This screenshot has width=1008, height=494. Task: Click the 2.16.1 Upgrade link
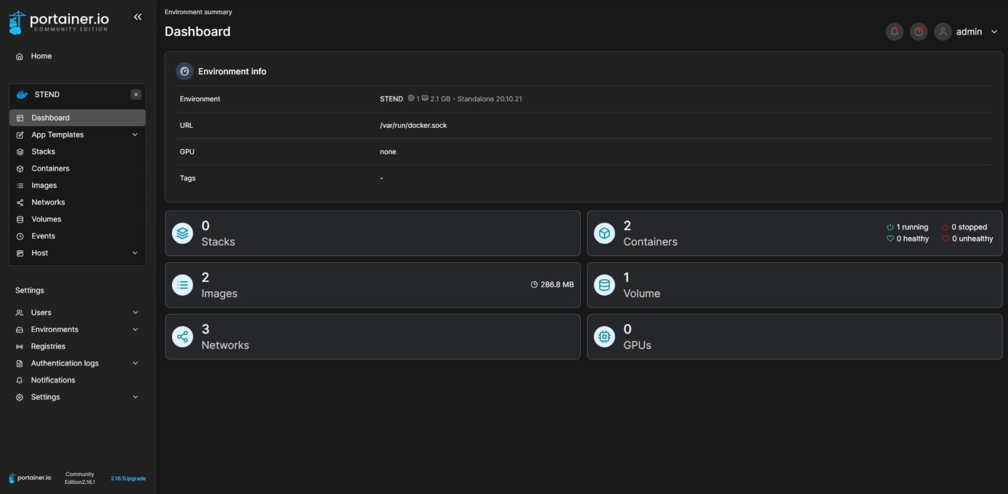click(x=129, y=479)
